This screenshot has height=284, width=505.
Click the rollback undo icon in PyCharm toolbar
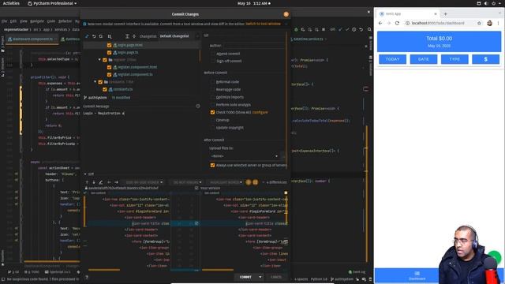(x=361, y=30)
